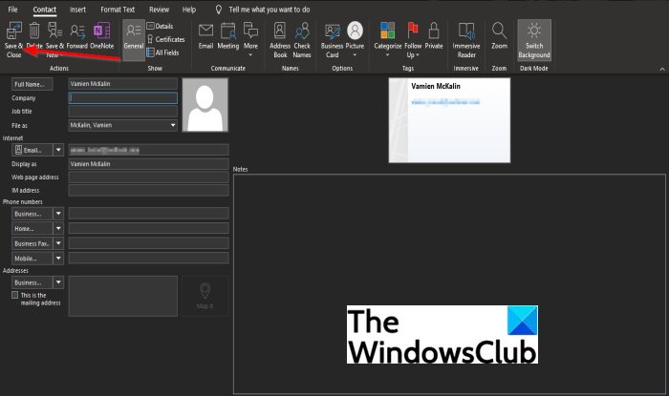Image resolution: width=669 pixels, height=396 pixels.
Task: Open the Review tab
Action: pyautogui.click(x=160, y=10)
